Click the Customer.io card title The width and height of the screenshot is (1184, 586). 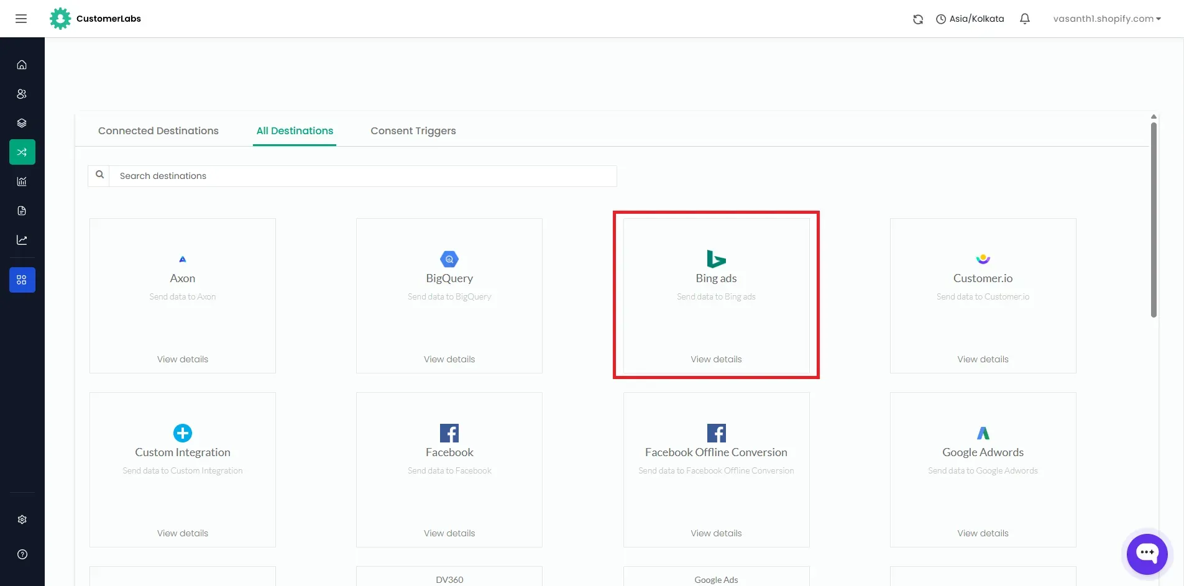point(983,278)
